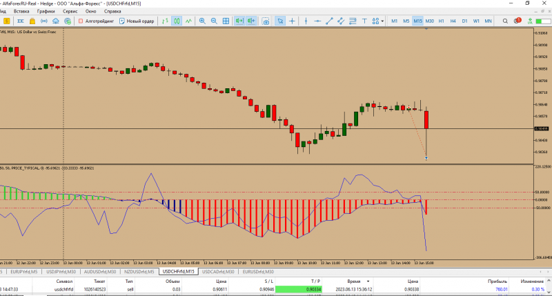Open the Графики menu
This screenshot has width=552, height=296.
pyautogui.click(x=46, y=12)
